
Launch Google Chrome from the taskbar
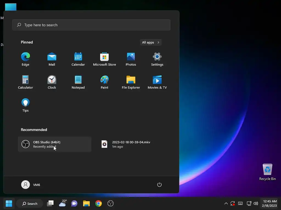(99, 203)
